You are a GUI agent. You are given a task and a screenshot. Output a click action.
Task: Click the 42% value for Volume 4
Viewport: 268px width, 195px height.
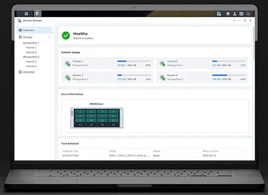[243, 79]
